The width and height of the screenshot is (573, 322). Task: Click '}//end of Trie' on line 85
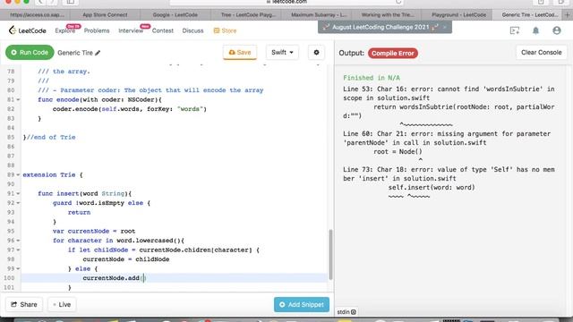[x=49, y=137]
